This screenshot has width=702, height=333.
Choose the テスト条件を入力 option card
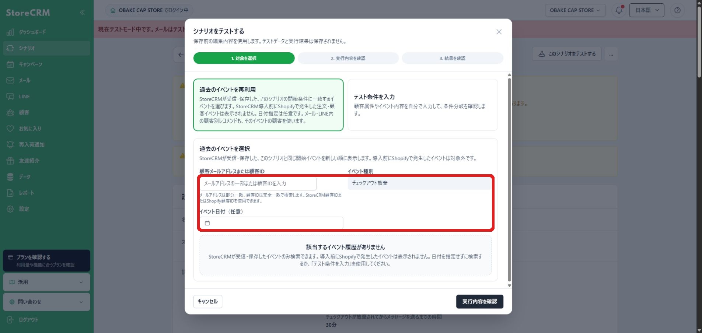point(423,105)
